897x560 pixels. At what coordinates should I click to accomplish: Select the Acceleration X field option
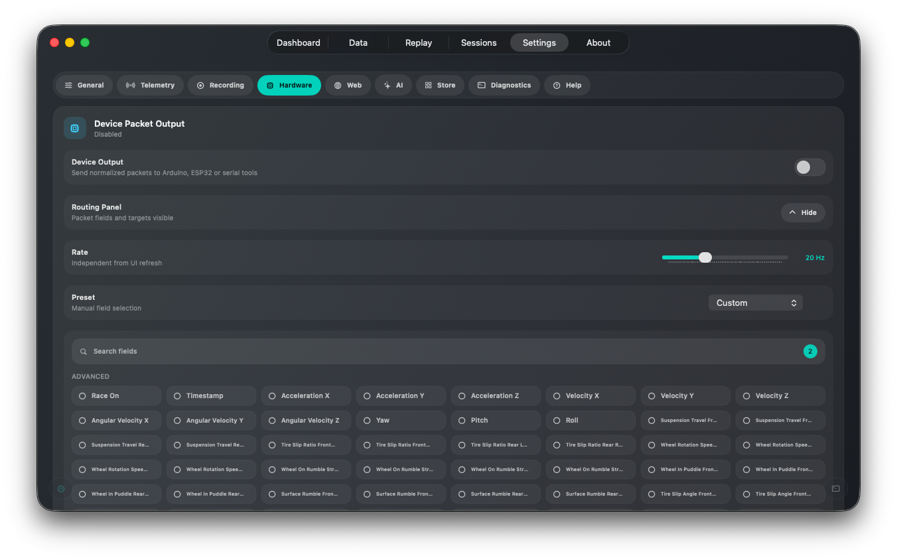point(306,395)
